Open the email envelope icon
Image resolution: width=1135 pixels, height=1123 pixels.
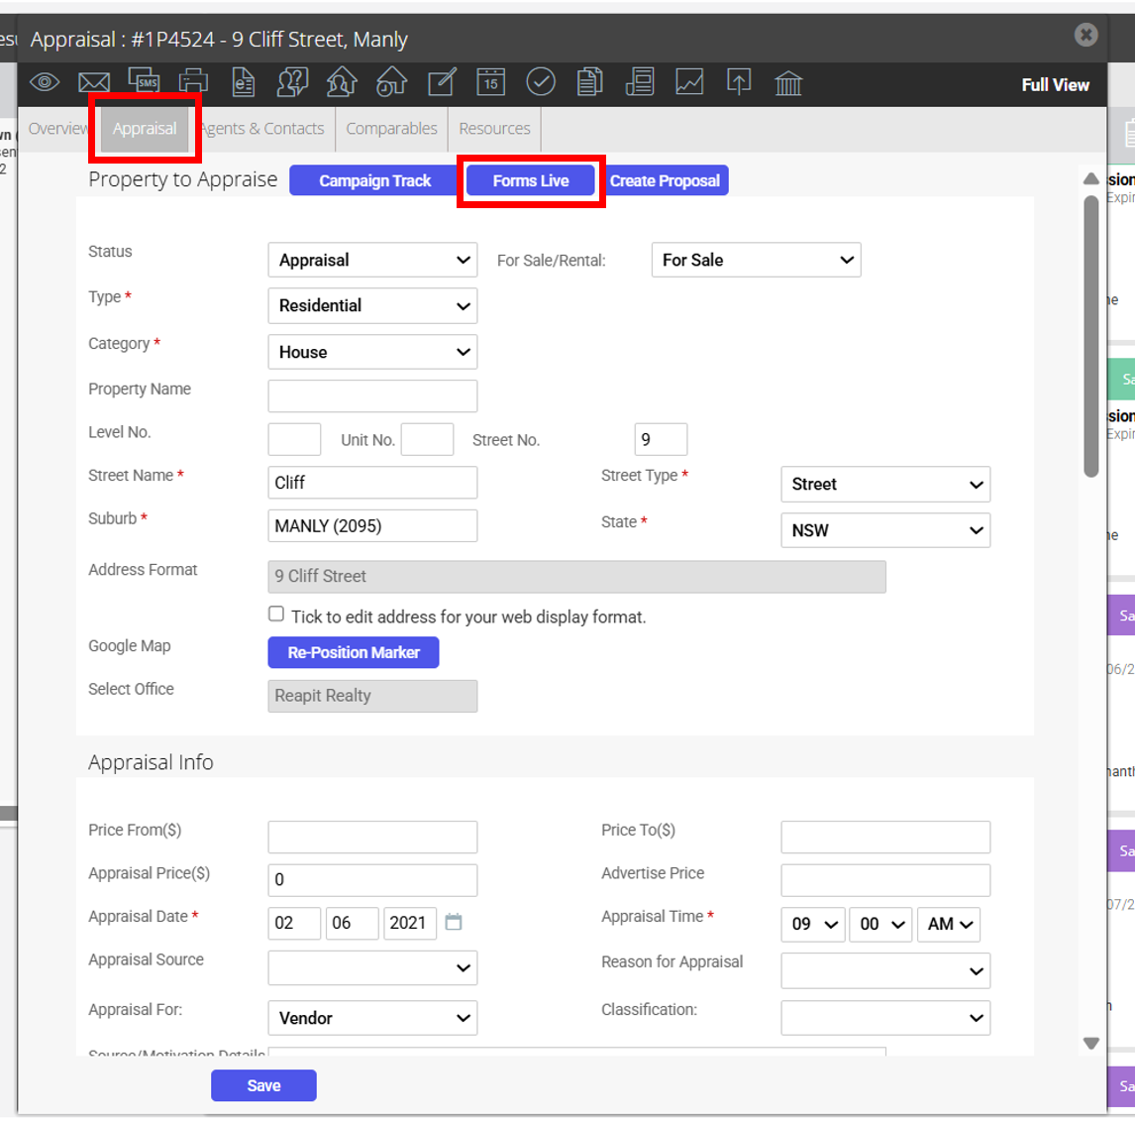click(x=94, y=82)
